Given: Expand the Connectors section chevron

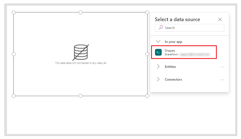Looking at the screenshot, I should 158,80.
